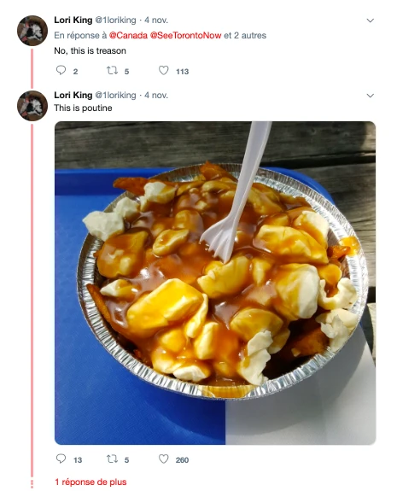Open the @Canada mention link

pyautogui.click(x=128, y=35)
